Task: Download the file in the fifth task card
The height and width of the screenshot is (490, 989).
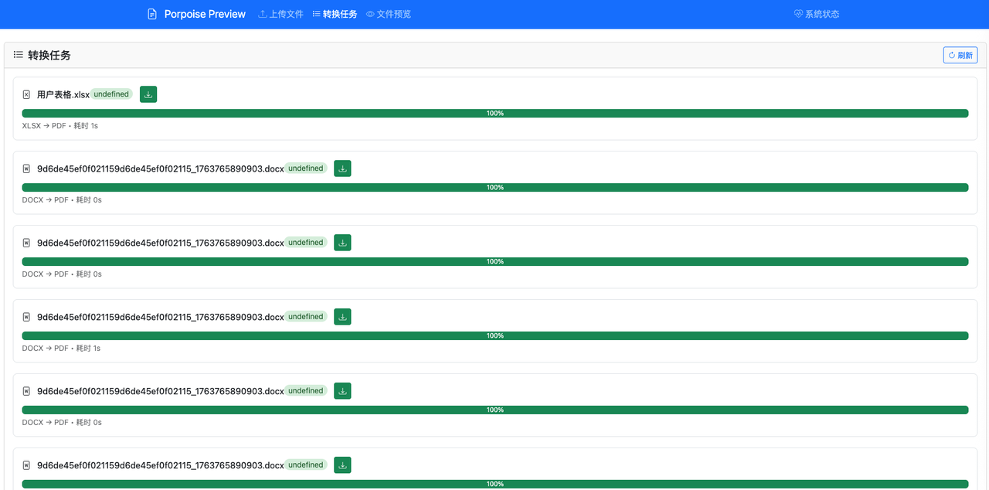Action: (342, 391)
